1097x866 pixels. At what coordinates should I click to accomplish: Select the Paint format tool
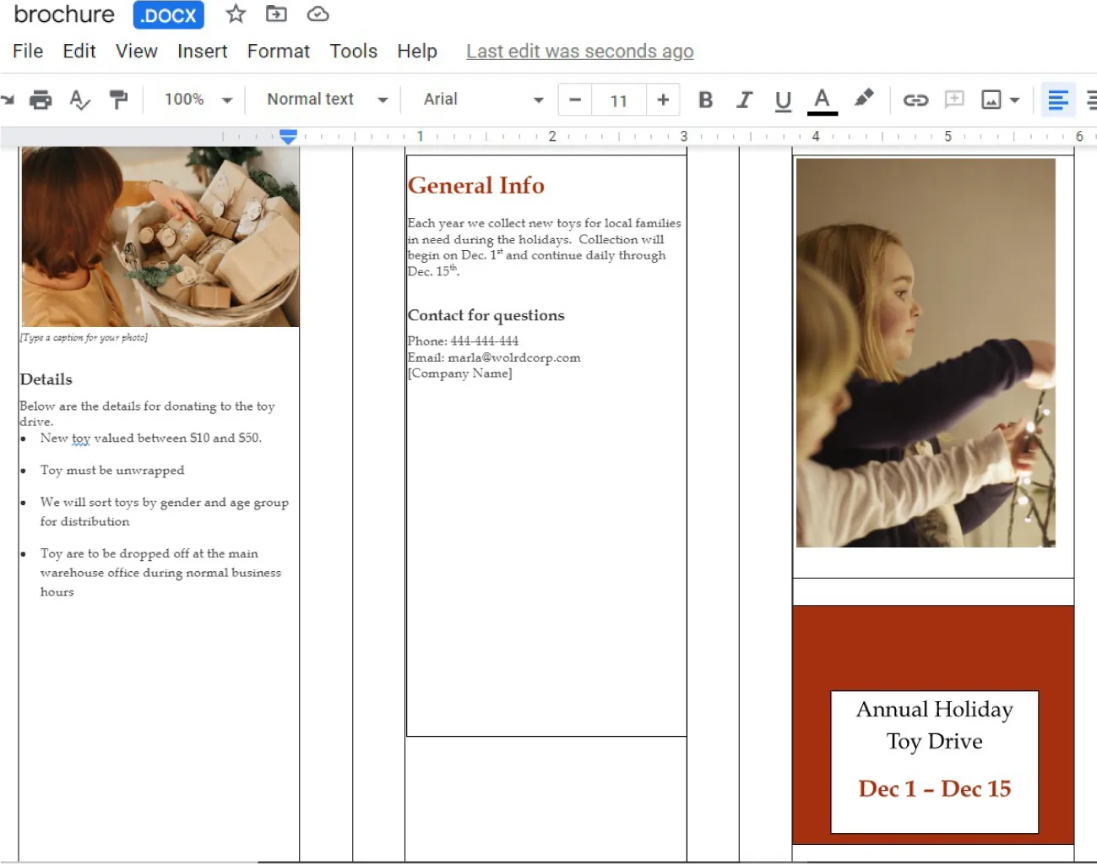tap(118, 99)
